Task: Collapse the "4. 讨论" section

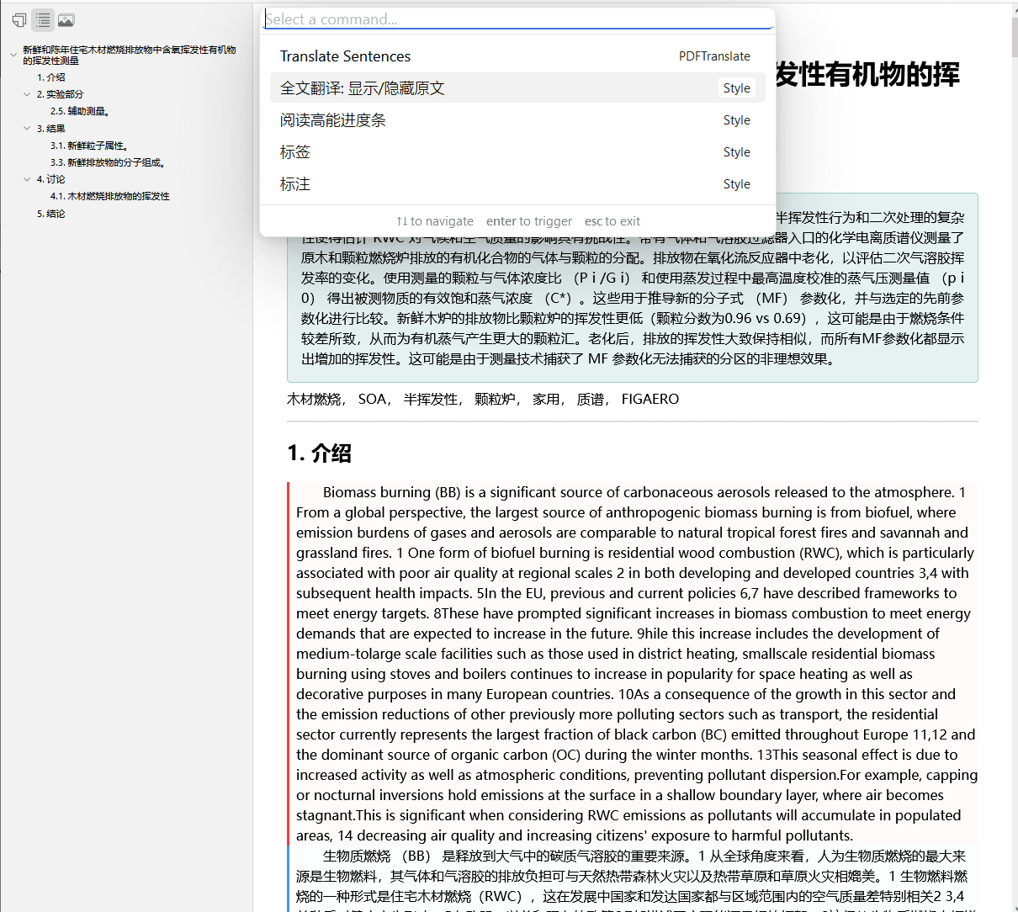Action: [x=27, y=178]
